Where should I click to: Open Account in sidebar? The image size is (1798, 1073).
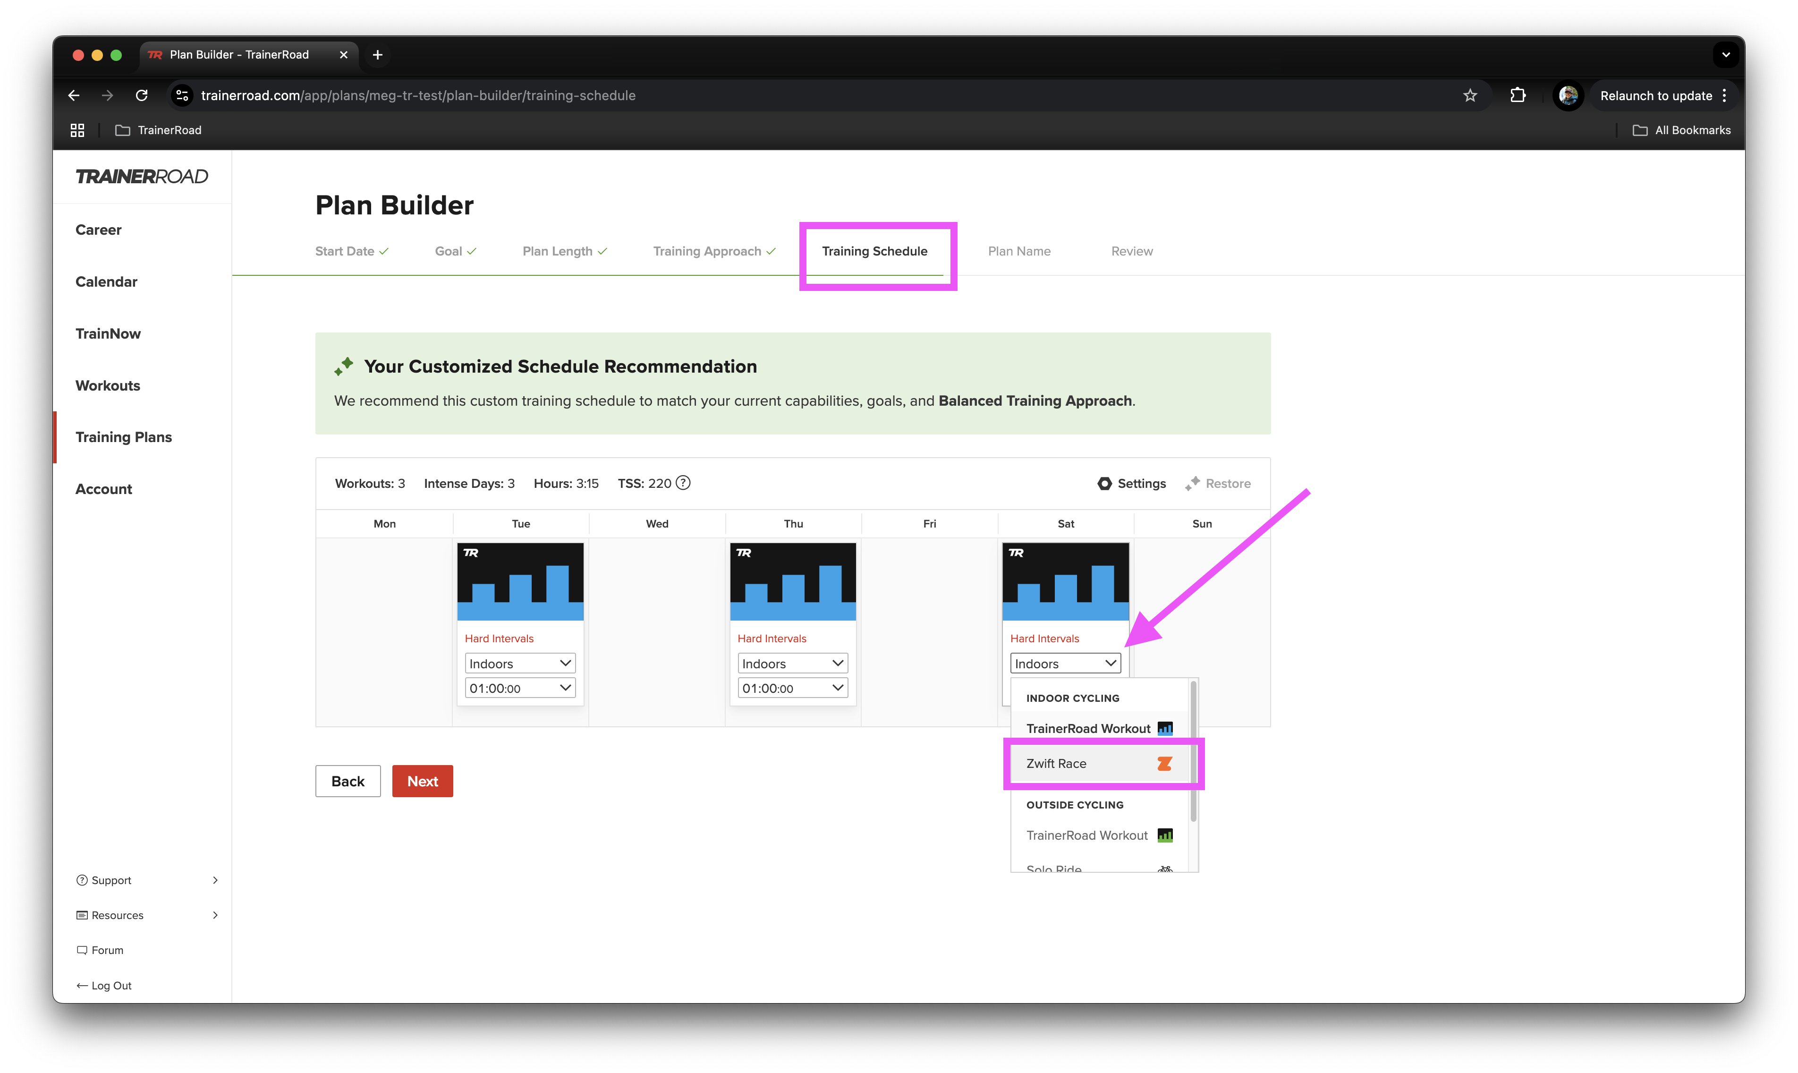103,489
